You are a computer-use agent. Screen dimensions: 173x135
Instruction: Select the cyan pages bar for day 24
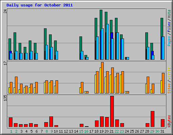click(128, 58)
